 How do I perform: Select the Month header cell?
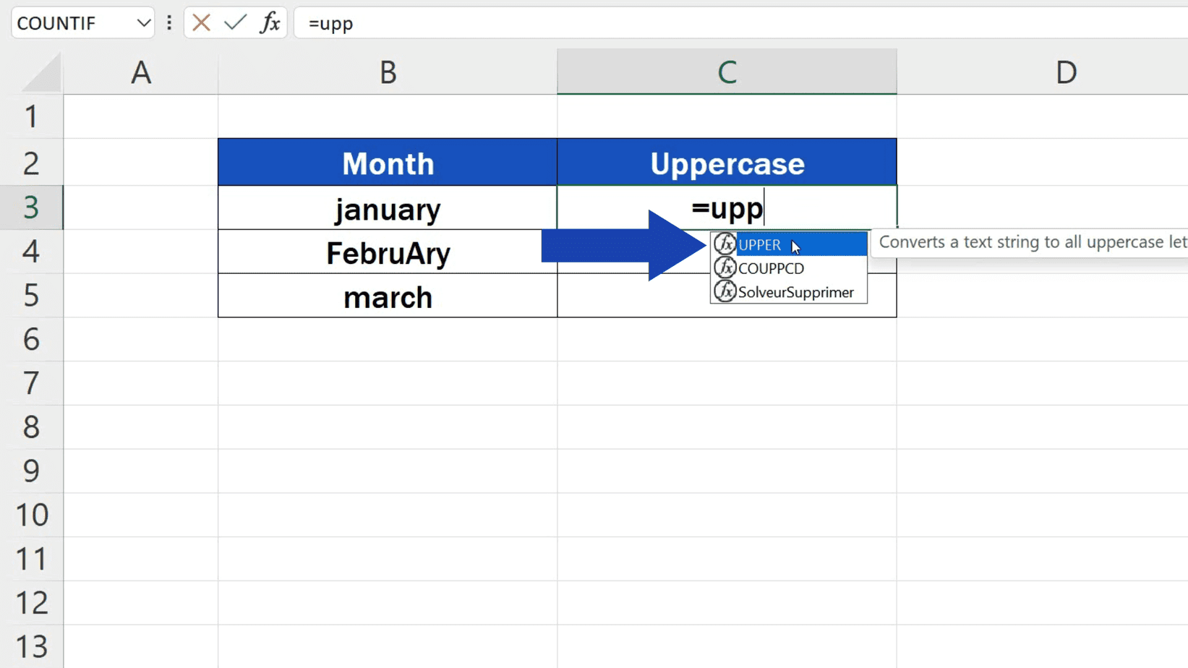tap(388, 163)
